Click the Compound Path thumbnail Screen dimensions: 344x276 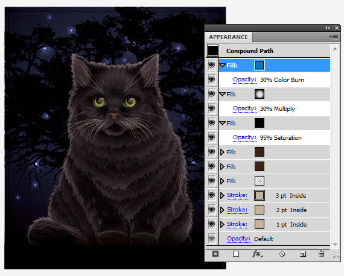[213, 51]
